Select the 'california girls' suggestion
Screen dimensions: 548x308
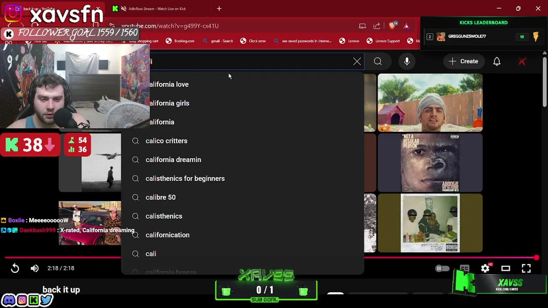[242, 103]
